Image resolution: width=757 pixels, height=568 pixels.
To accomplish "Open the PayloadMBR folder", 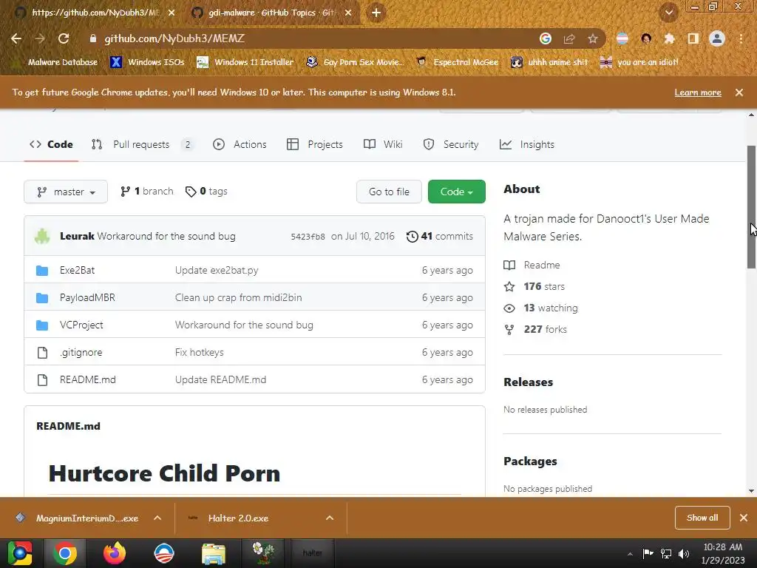I will (x=87, y=297).
